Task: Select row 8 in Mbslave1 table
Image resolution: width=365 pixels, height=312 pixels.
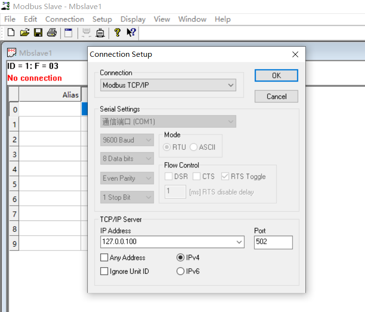Action: point(14,229)
